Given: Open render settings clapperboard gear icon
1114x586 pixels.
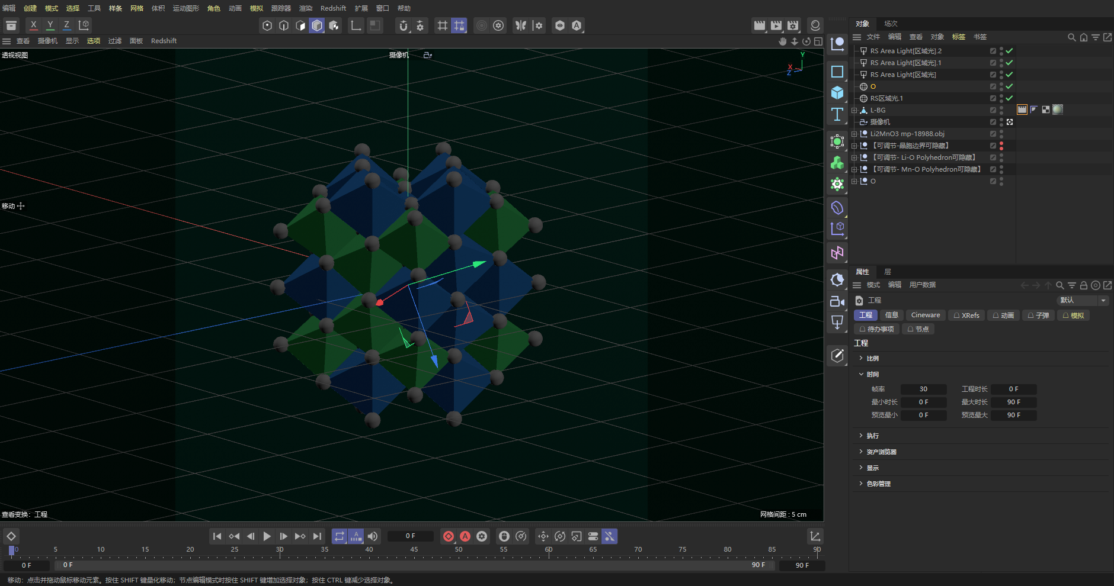Looking at the screenshot, I should 793,25.
